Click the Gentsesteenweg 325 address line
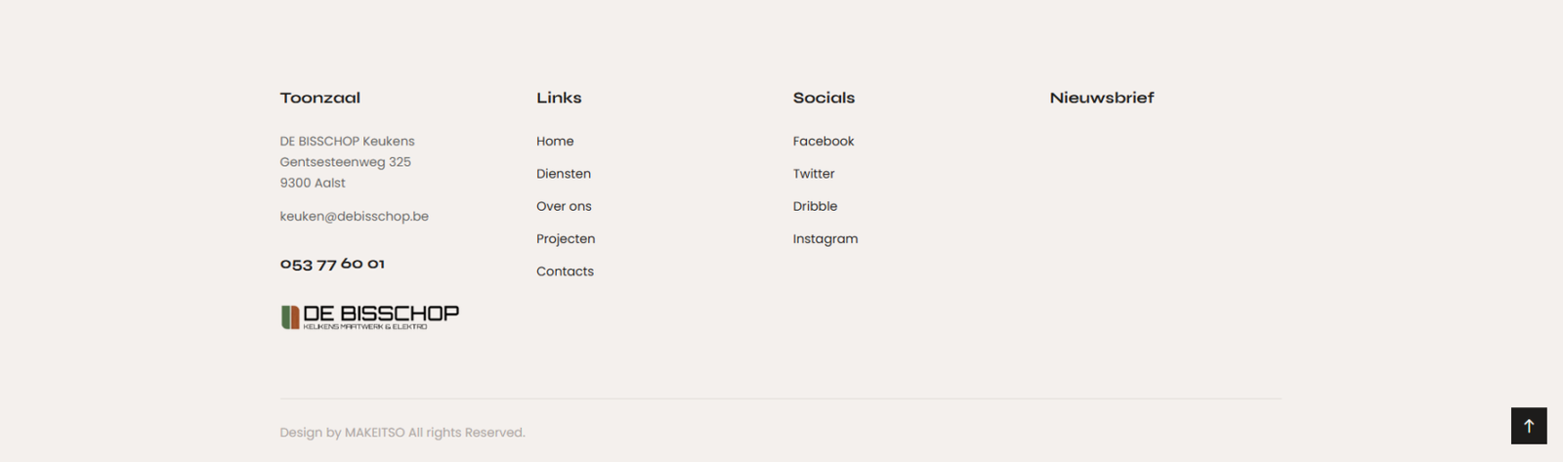1563x462 pixels. click(345, 162)
